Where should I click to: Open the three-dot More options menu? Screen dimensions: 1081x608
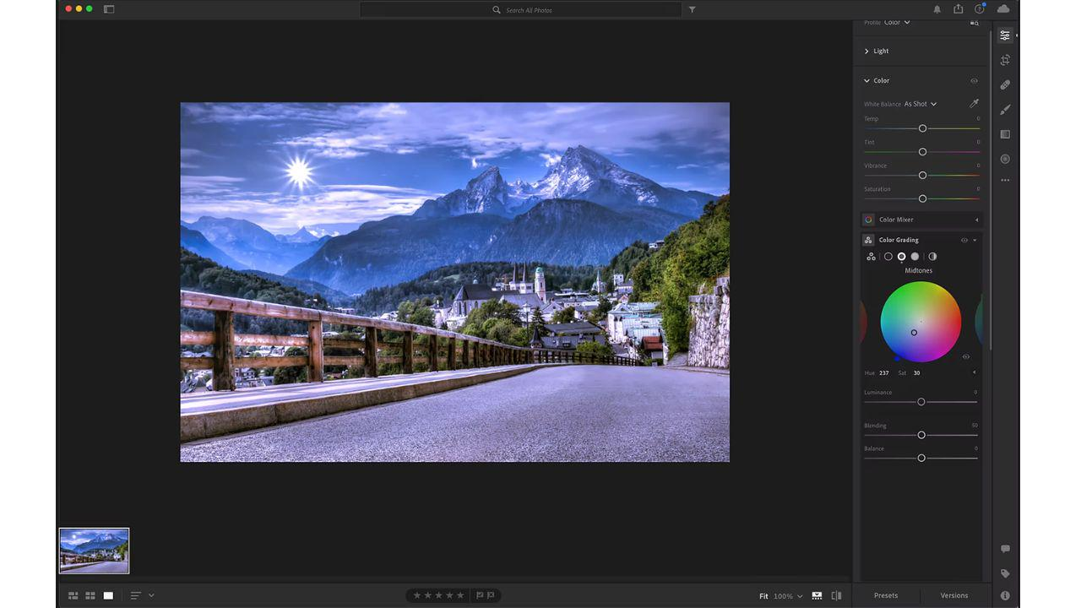pyautogui.click(x=1004, y=179)
